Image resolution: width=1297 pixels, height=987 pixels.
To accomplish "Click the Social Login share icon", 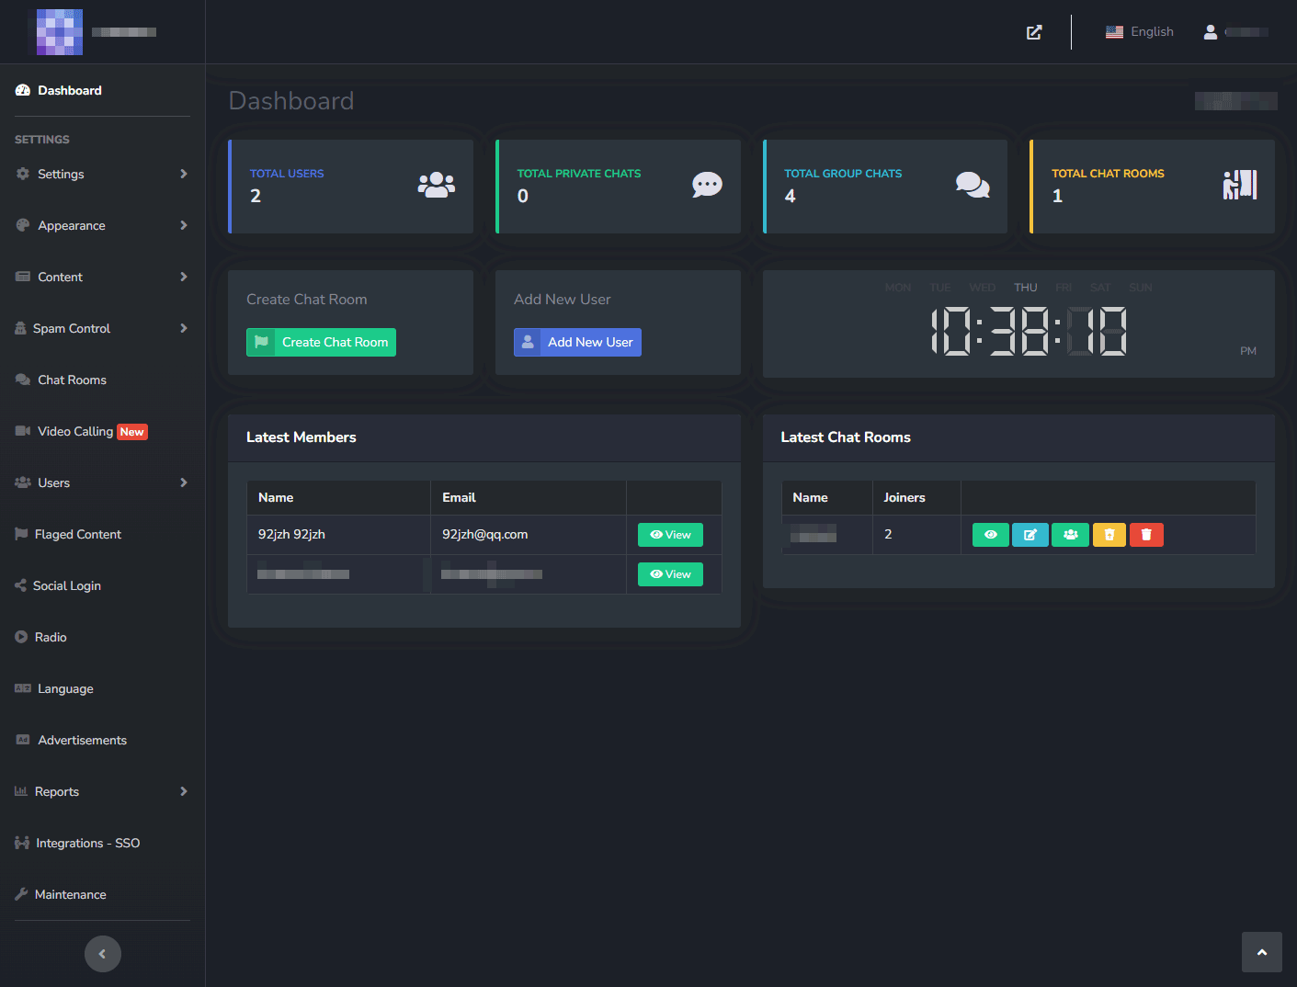I will tap(20, 585).
